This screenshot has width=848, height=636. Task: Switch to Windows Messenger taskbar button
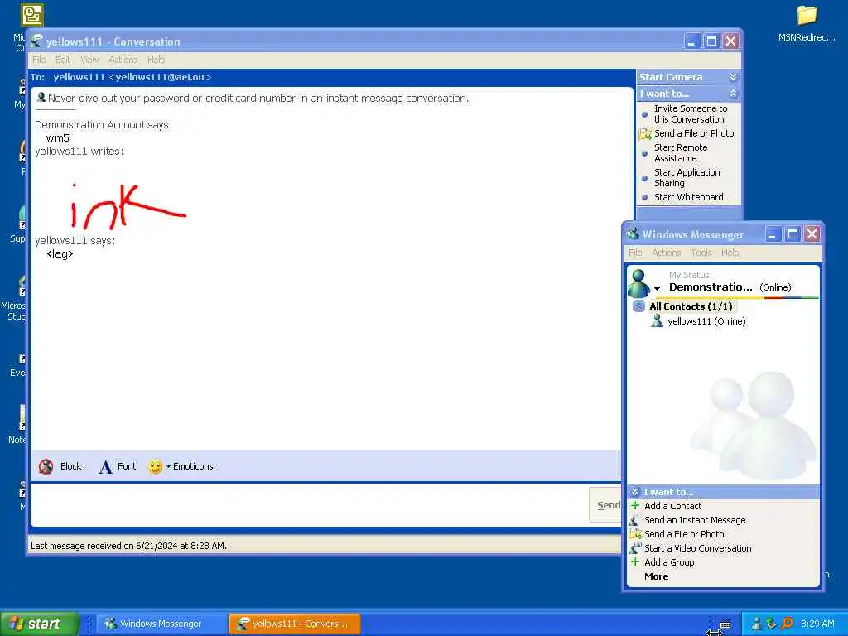[161, 624]
